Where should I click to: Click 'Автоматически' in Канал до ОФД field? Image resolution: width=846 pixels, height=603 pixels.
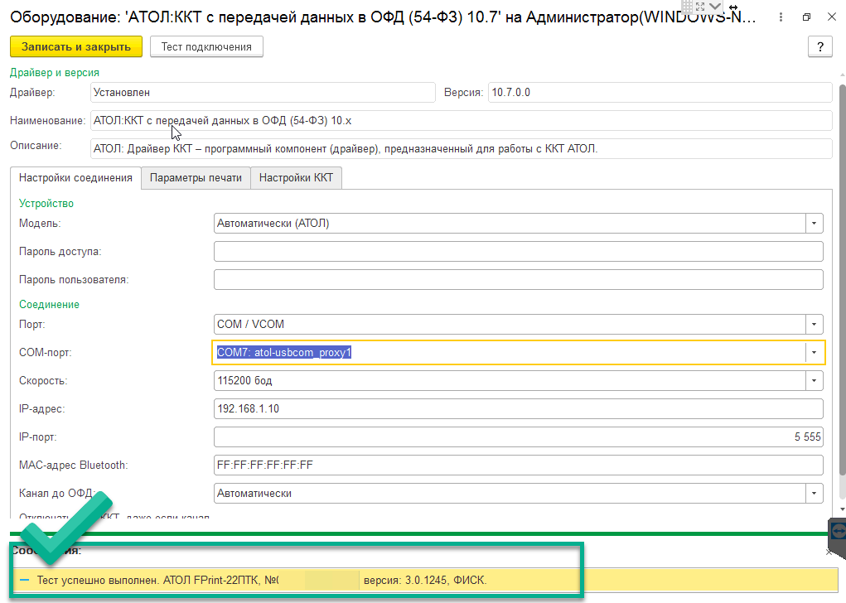pos(254,493)
